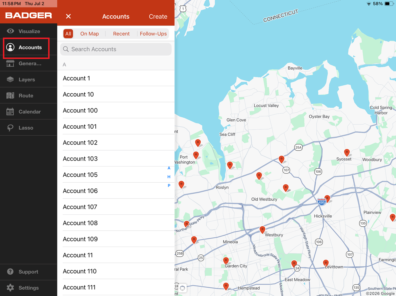The image size is (396, 296).
Task: Click the map pin at Garden City
Action: pyautogui.click(x=226, y=261)
